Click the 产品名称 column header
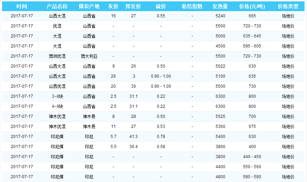This screenshot has height=182, width=307. (57, 7)
